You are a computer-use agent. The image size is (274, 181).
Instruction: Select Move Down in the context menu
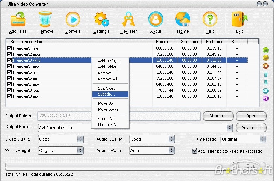tap(110, 109)
